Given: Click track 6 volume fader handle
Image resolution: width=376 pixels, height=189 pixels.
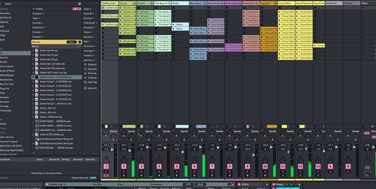Looking at the screenshot, I should coord(201,147).
